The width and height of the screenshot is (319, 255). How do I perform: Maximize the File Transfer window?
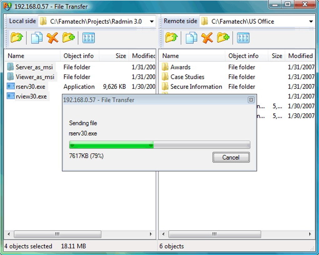point(288,4)
